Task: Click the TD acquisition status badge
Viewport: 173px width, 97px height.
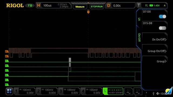Action: tap(30, 5)
